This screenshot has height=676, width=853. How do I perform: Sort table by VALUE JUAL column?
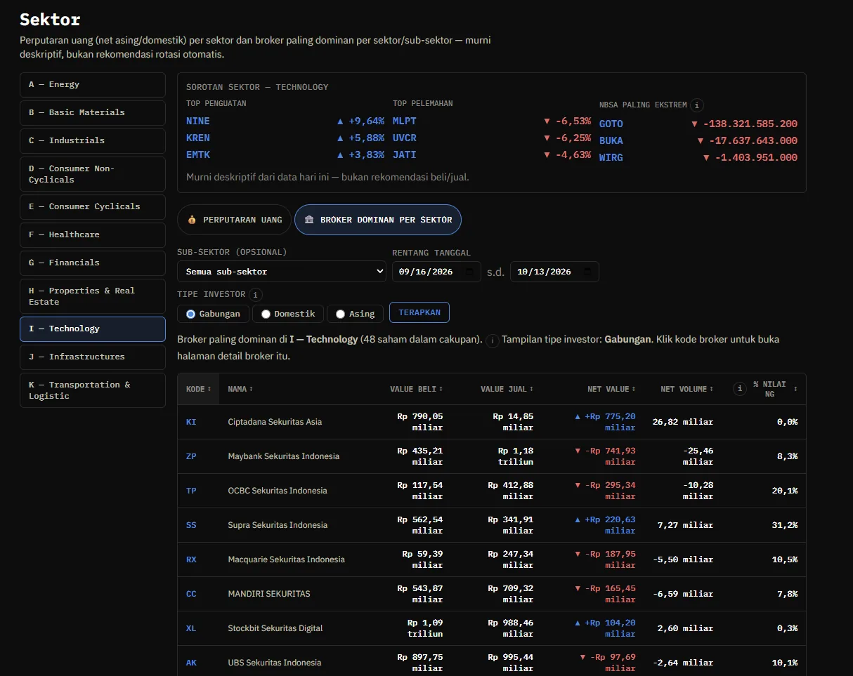pos(507,389)
